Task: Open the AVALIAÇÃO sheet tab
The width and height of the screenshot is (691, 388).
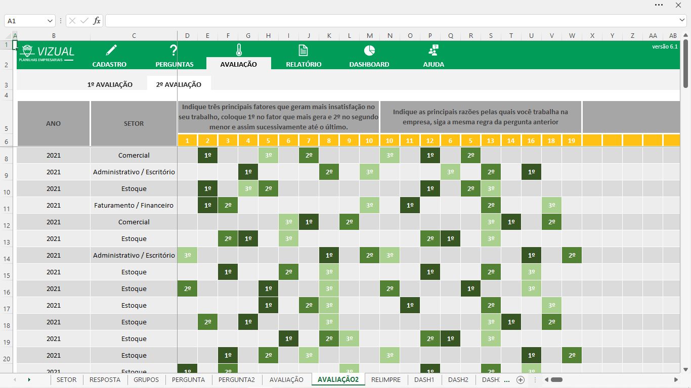Action: pos(286,379)
